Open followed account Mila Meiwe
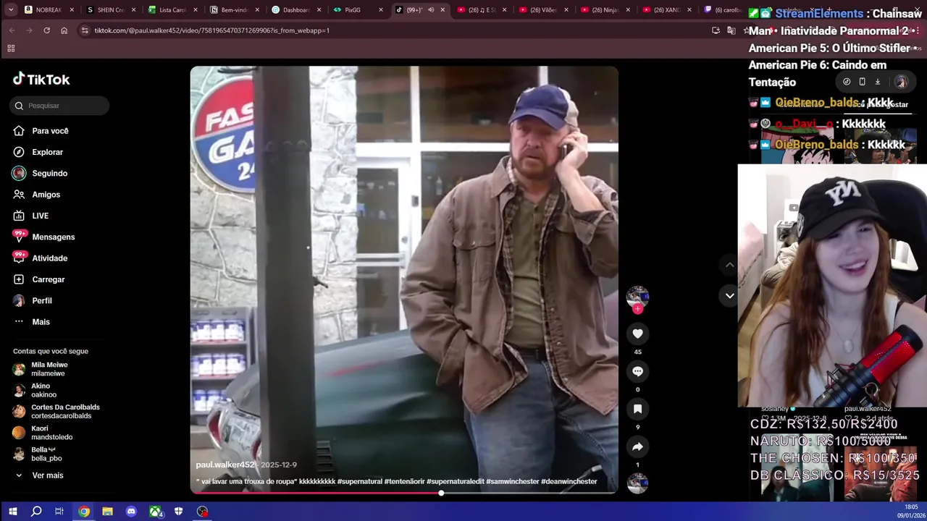This screenshot has width=927, height=521. [41, 369]
